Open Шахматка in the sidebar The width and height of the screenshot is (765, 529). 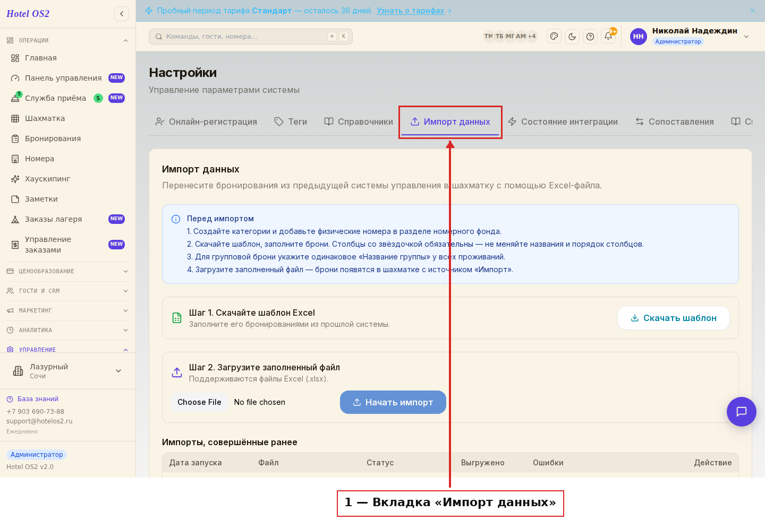pyautogui.click(x=68, y=118)
